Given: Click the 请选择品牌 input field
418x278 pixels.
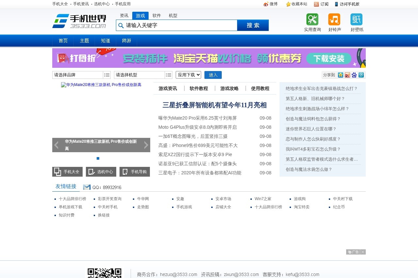Looking at the screenshot, I should pyautogui.click(x=78, y=75).
